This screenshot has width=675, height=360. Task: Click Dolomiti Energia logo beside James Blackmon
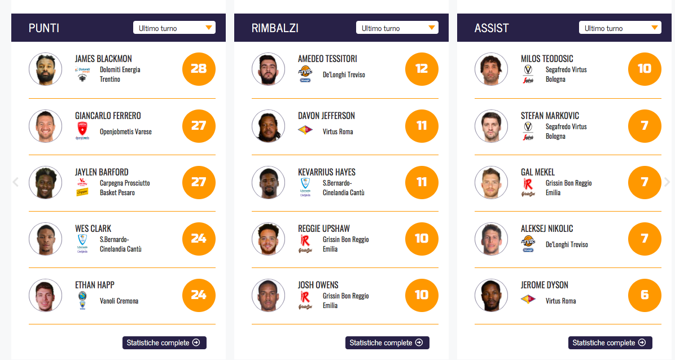(82, 74)
